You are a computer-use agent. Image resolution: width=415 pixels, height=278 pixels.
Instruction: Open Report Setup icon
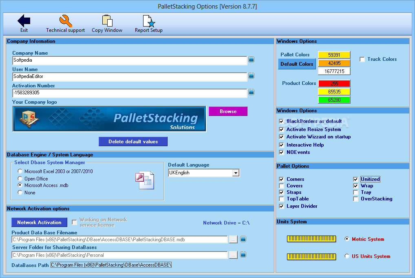pos(149,21)
